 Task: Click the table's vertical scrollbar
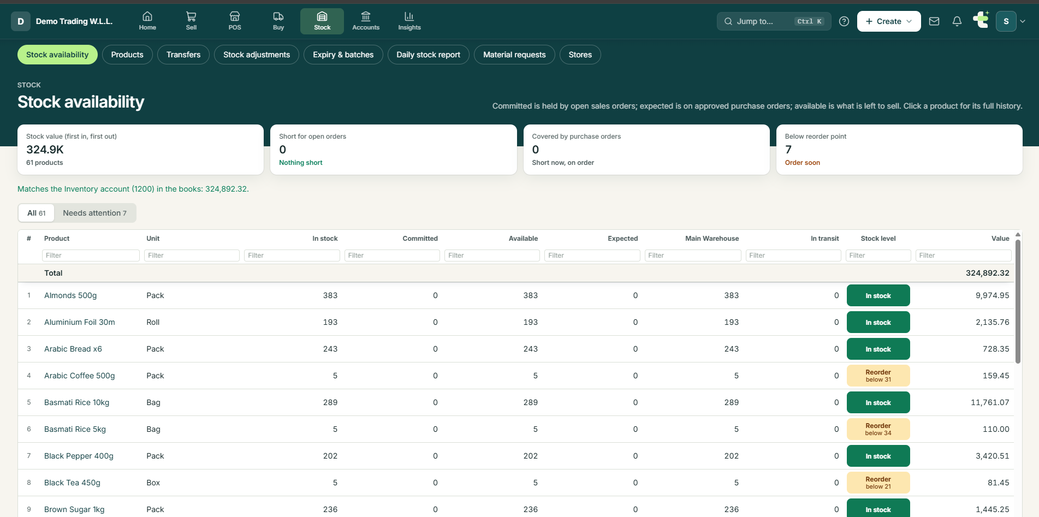[1018, 301]
